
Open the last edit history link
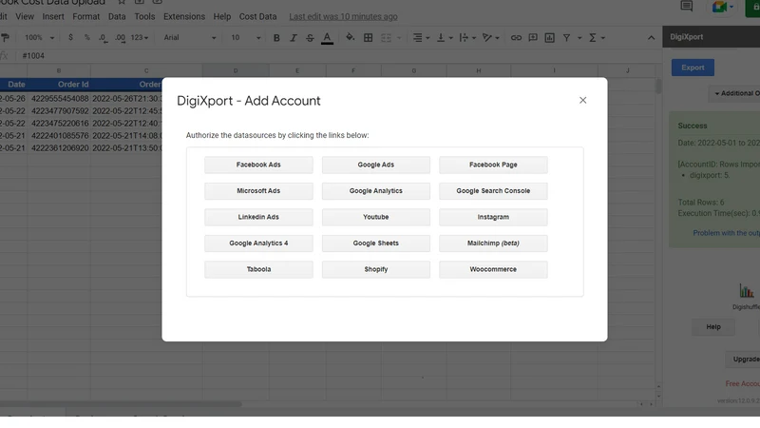tap(343, 16)
